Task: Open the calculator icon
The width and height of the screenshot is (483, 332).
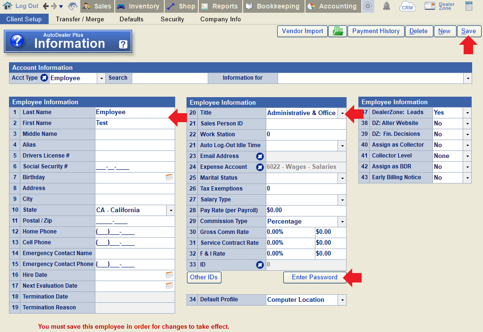Action: 469,6
